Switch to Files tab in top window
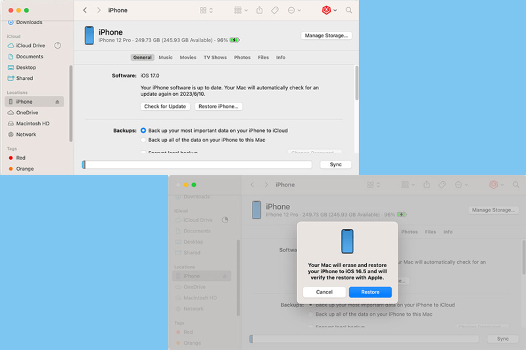This screenshot has height=350, width=526. pyautogui.click(x=264, y=57)
